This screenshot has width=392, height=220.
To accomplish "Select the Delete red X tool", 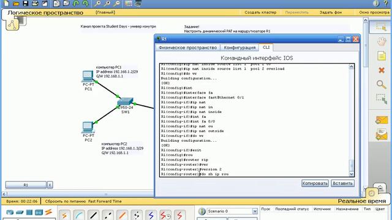I will [x=382, y=70].
